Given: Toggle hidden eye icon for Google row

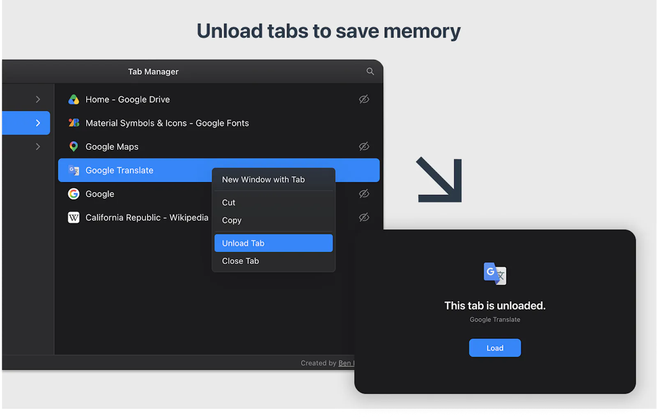Looking at the screenshot, I should pos(364,194).
